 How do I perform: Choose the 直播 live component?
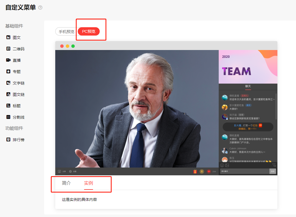[13, 60]
